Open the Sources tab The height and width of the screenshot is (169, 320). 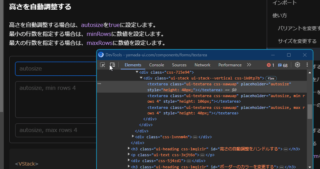[x=179, y=65]
